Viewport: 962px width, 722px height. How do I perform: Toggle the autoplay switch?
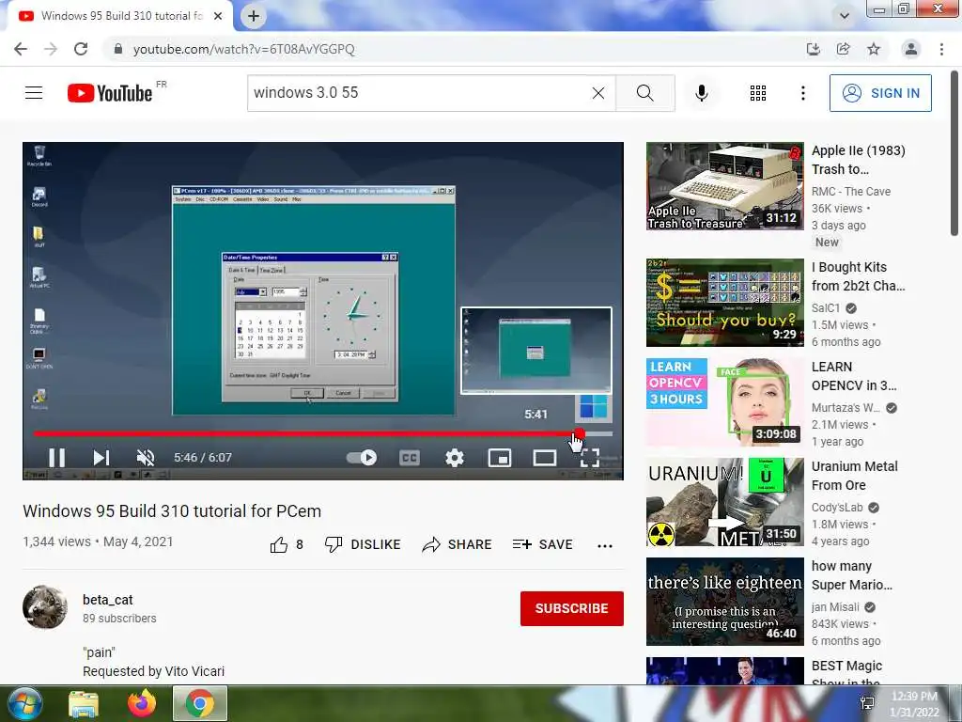click(362, 458)
